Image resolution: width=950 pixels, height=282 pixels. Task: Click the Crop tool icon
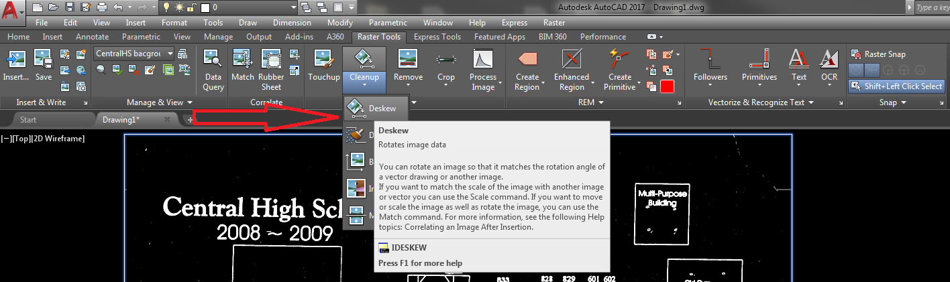[446, 66]
